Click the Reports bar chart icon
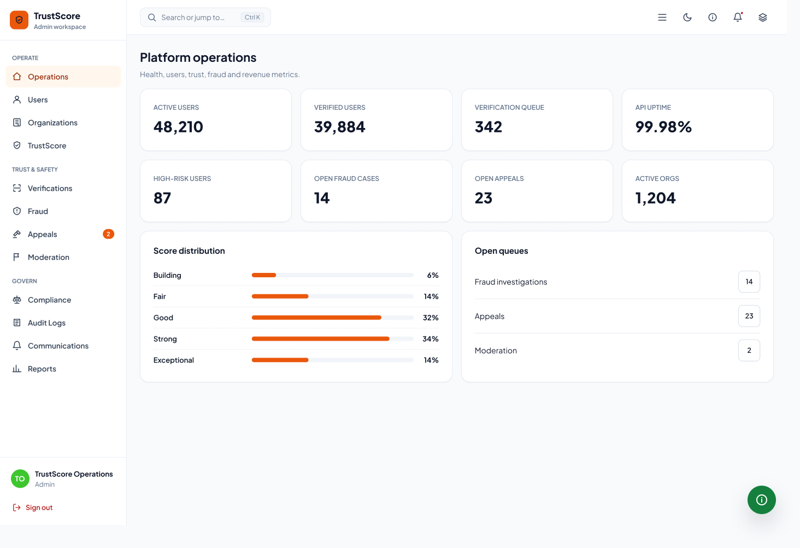 pyautogui.click(x=17, y=369)
